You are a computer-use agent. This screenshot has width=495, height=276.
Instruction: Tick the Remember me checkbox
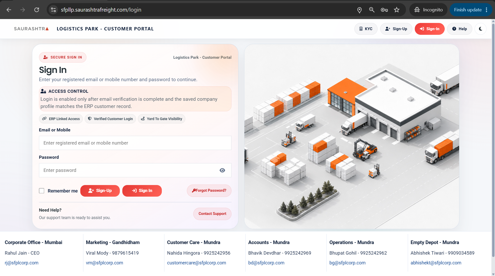pyautogui.click(x=42, y=191)
